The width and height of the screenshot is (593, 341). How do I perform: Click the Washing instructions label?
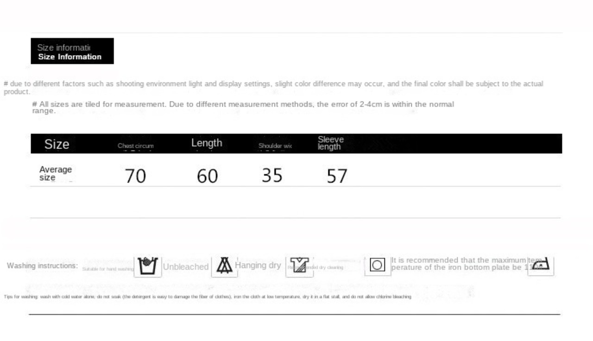(42, 266)
